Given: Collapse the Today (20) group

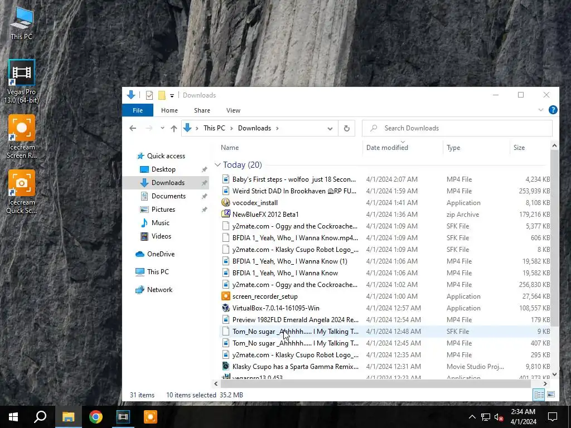Looking at the screenshot, I should (x=218, y=165).
